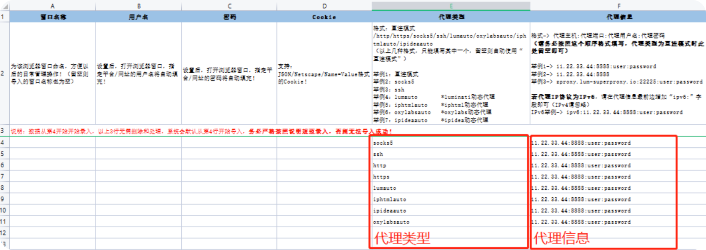Click the 窗口名称 header cell

53,17
